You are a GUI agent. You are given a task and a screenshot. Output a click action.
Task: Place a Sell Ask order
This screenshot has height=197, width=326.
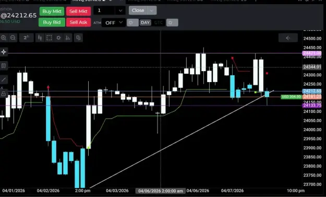(78, 22)
